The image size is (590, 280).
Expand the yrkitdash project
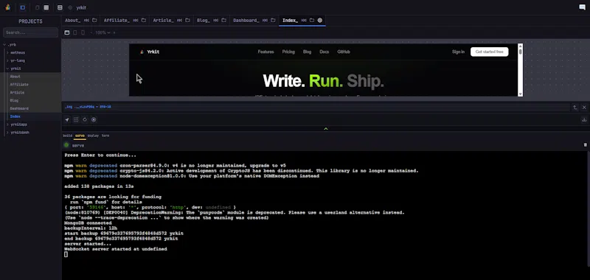(7, 133)
